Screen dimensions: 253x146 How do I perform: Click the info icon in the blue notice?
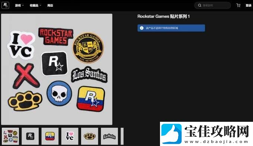pos(142,28)
